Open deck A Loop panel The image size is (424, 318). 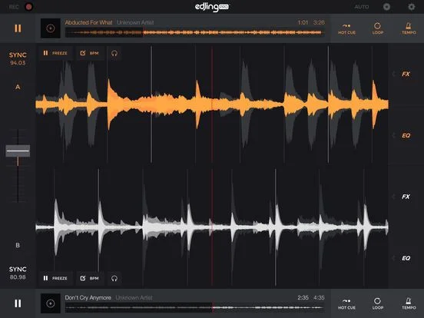(x=377, y=29)
